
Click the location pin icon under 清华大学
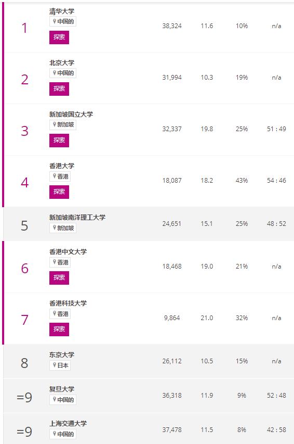pyautogui.click(x=55, y=21)
